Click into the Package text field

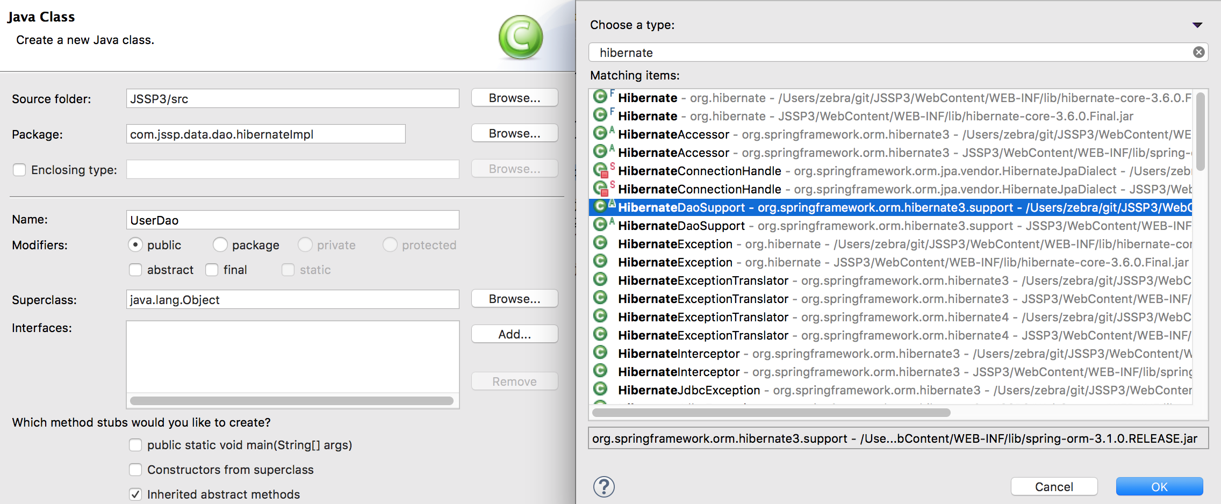pos(265,134)
